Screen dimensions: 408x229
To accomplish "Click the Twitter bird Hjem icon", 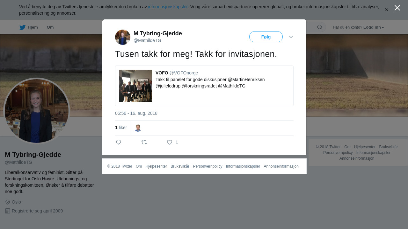I will click(x=22, y=27).
